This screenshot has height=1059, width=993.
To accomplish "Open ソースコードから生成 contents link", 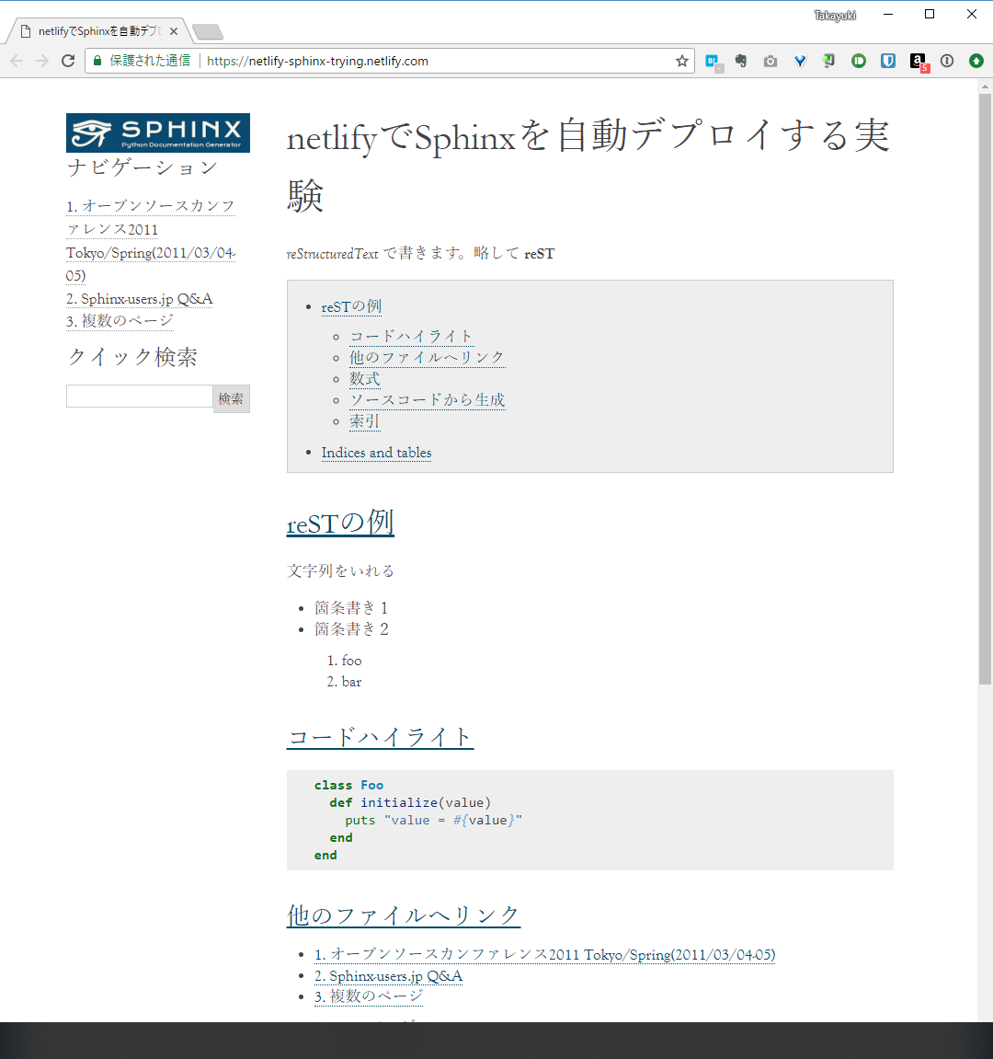I will point(427,400).
